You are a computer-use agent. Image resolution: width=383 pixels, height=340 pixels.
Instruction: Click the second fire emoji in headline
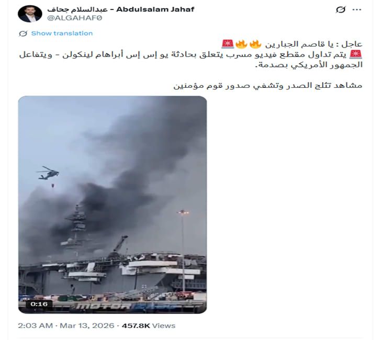click(241, 44)
